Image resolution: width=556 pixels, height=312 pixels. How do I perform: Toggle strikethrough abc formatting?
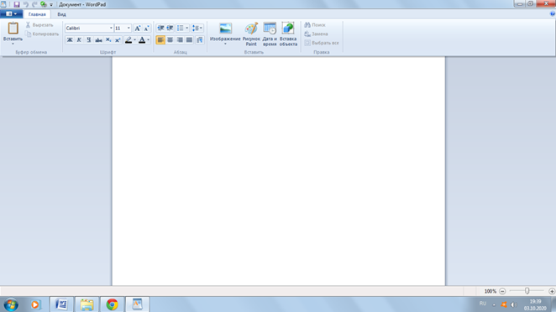(x=98, y=40)
